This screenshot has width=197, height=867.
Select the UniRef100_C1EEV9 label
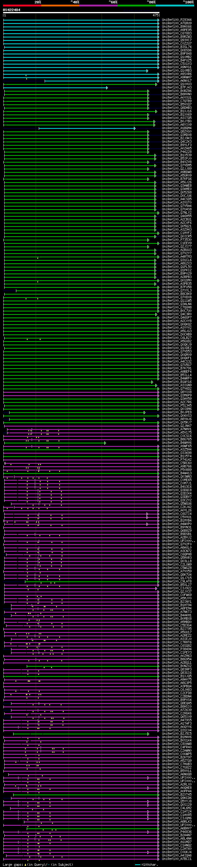tap(177, 243)
